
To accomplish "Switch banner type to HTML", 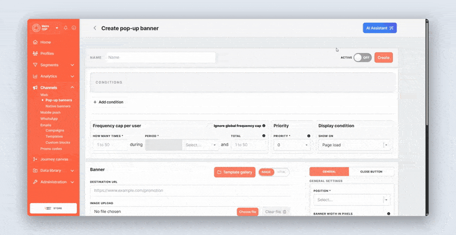I will (x=281, y=172).
